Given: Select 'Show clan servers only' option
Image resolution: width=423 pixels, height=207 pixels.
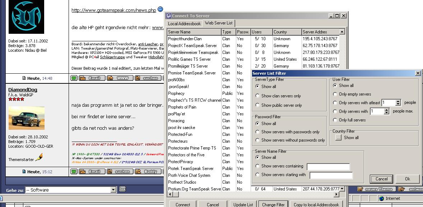Looking at the screenshot, I should (x=257, y=96).
